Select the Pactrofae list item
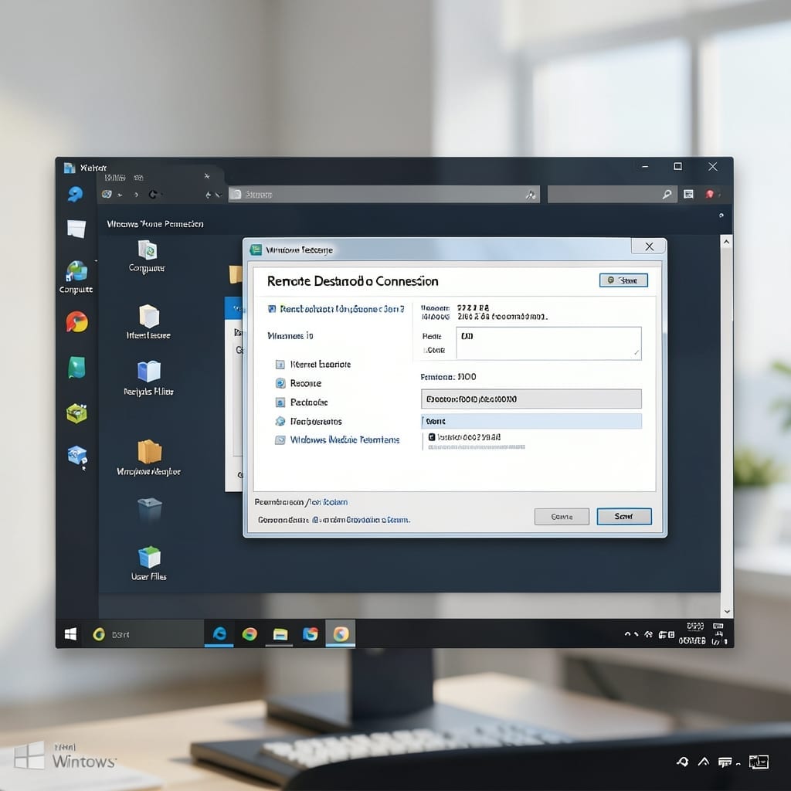Viewport: 791px width, 791px height. (301, 402)
